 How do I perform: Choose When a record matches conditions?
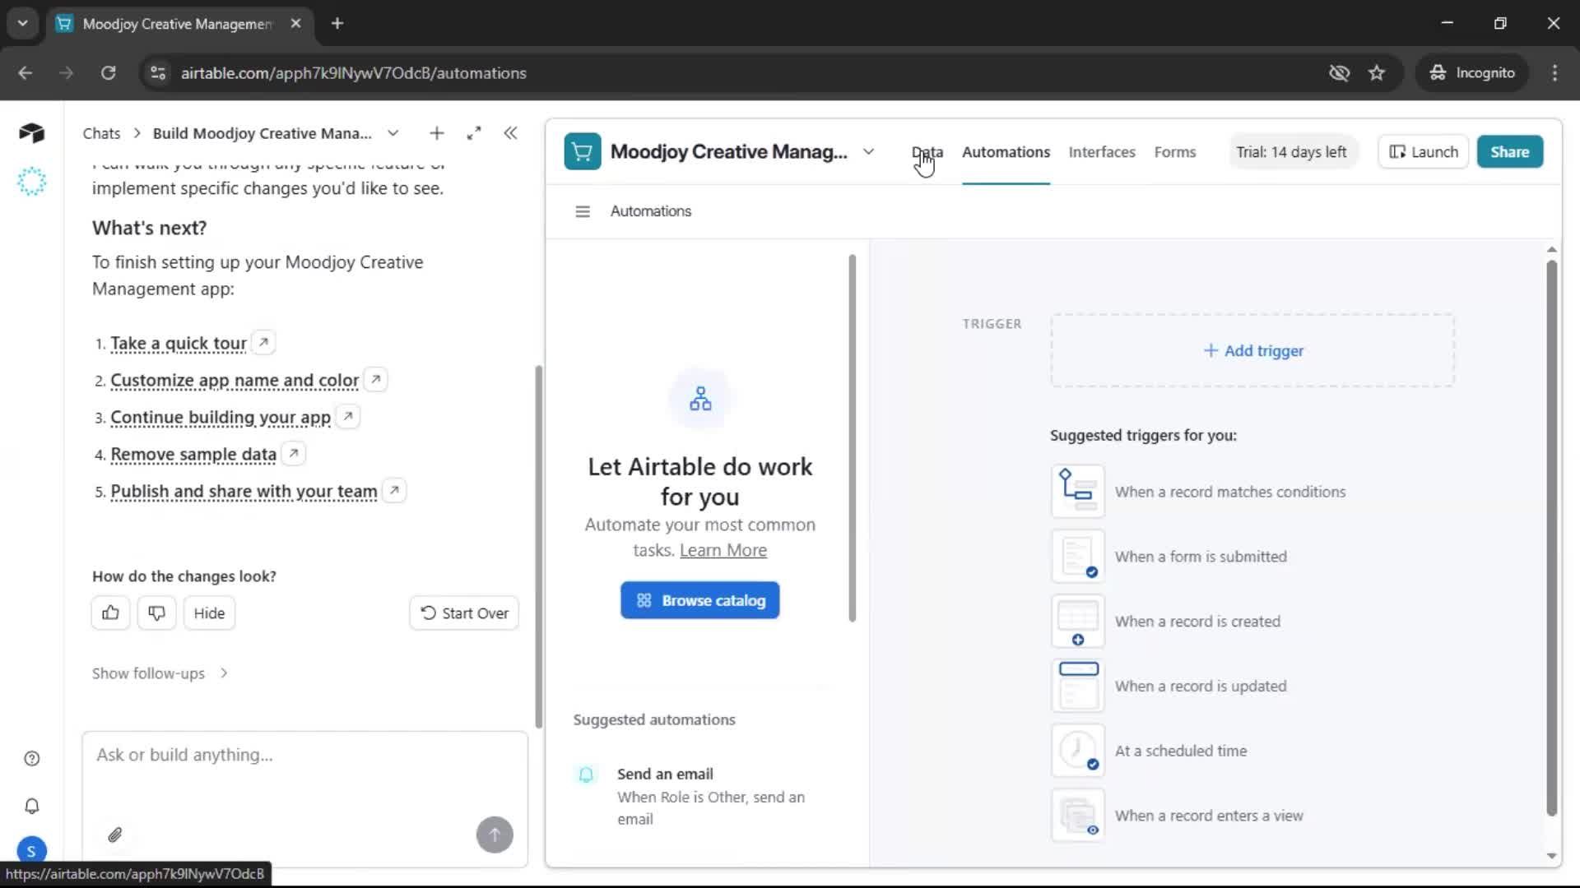point(1229,492)
